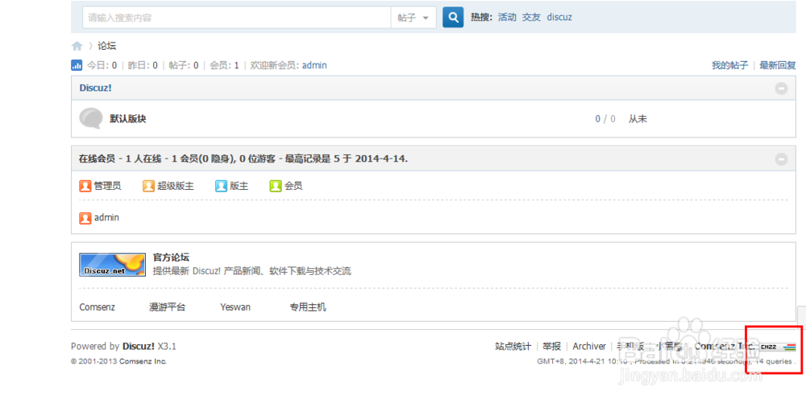
Task: Open the 站点统计 footer link
Action: [513, 346]
